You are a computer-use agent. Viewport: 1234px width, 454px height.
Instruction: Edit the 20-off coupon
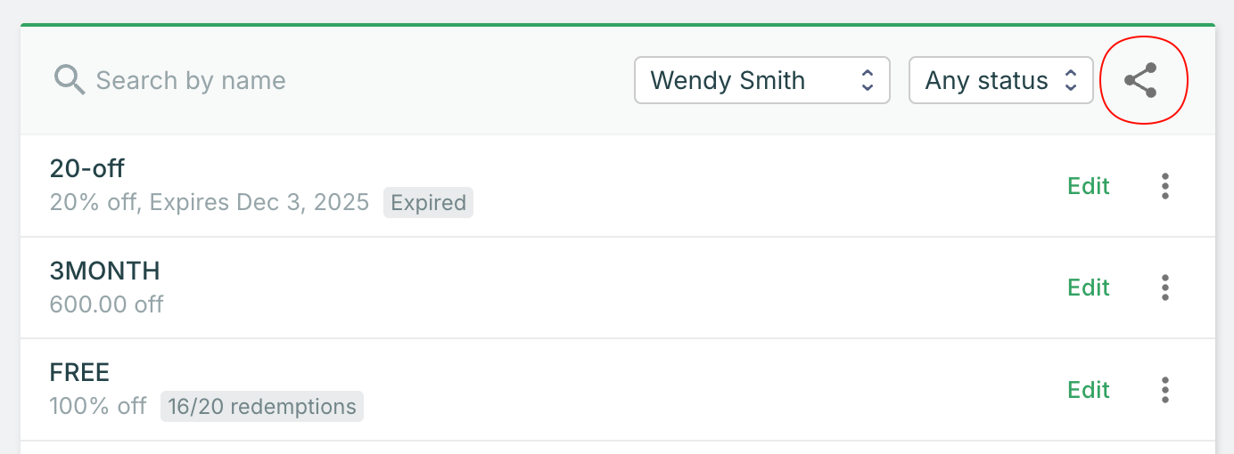tap(1089, 186)
